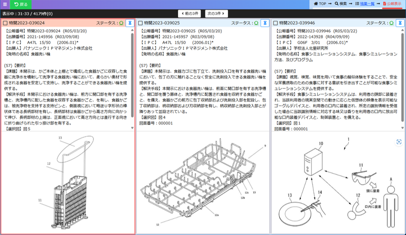Show the next 3 items (次の3件)

tap(217, 14)
